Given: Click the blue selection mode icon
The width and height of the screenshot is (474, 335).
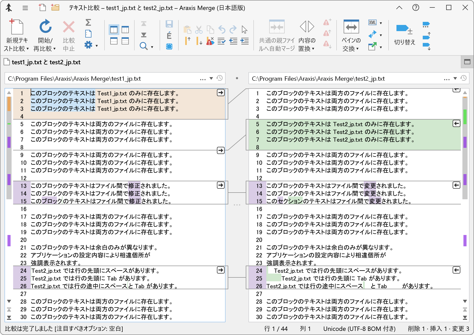Looking at the screenshot, I should (x=169, y=47).
